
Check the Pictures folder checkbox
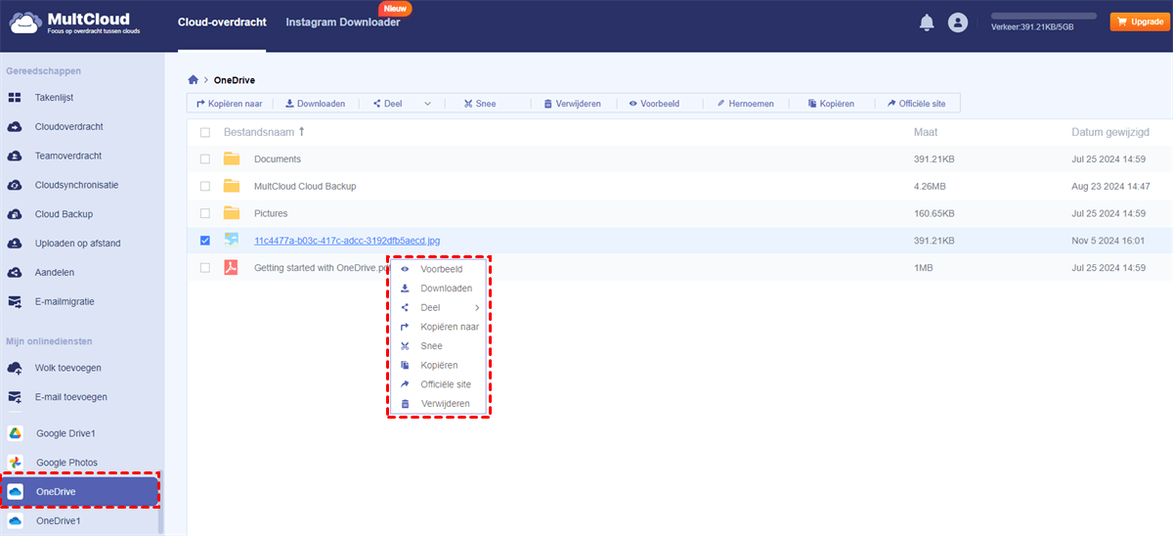pyautogui.click(x=205, y=213)
